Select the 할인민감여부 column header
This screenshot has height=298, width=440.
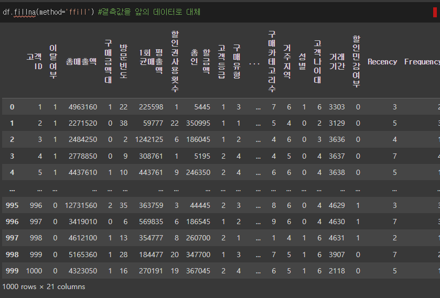[356, 61]
